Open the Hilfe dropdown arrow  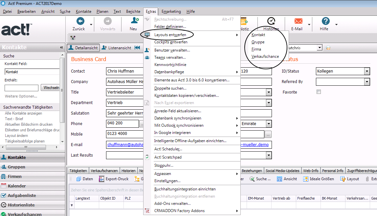336,25
